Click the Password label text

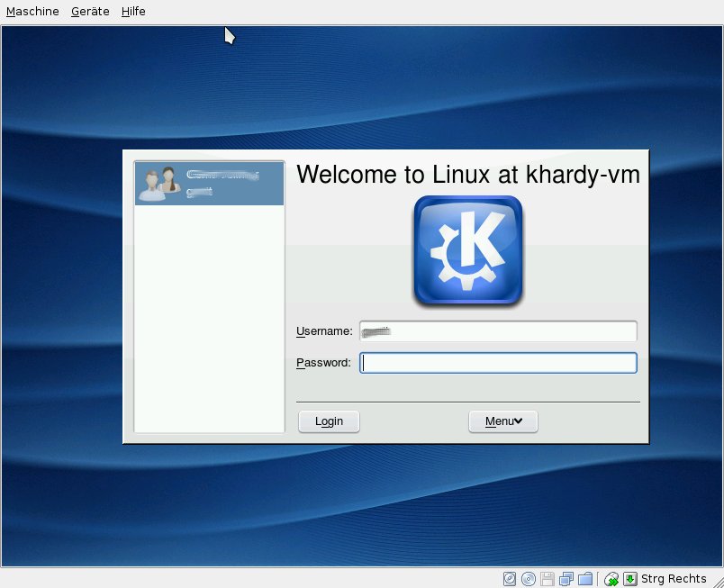point(322,363)
